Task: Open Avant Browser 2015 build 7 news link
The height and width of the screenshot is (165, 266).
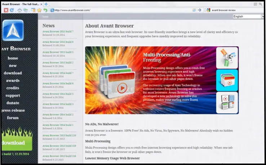Action: 58,31
